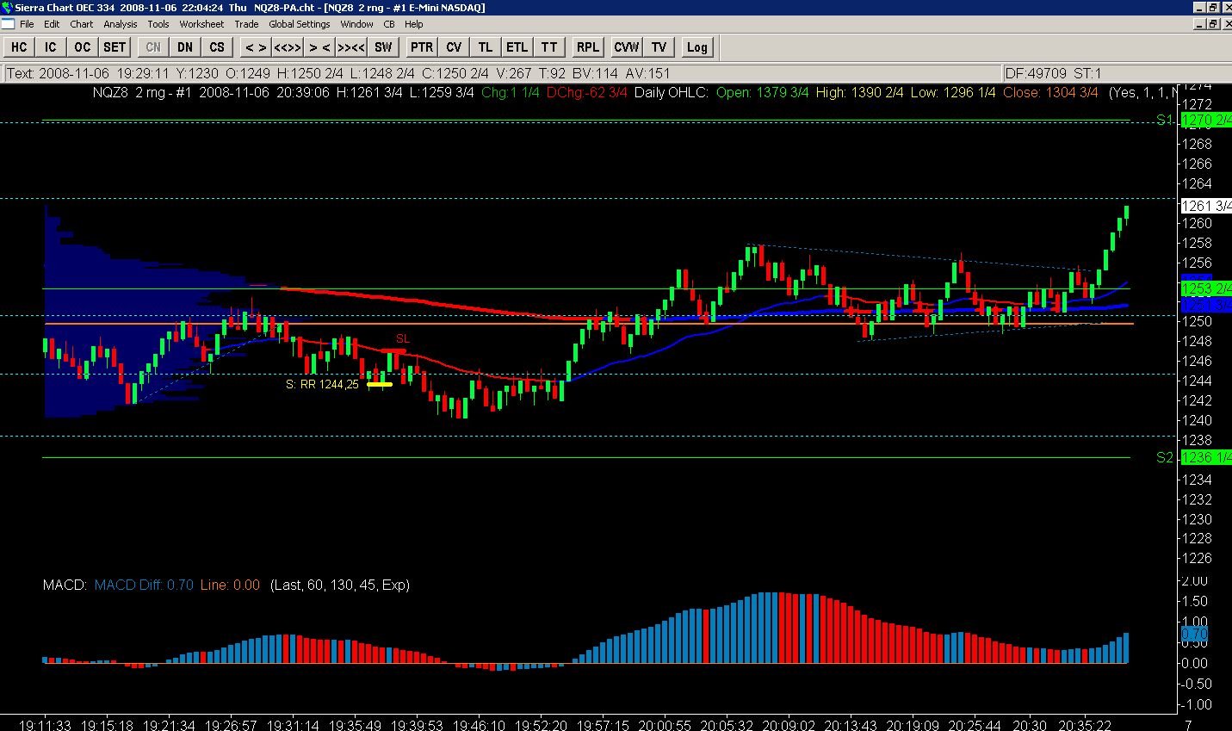
Task: Select the PTR pointer tool
Action: (x=421, y=47)
